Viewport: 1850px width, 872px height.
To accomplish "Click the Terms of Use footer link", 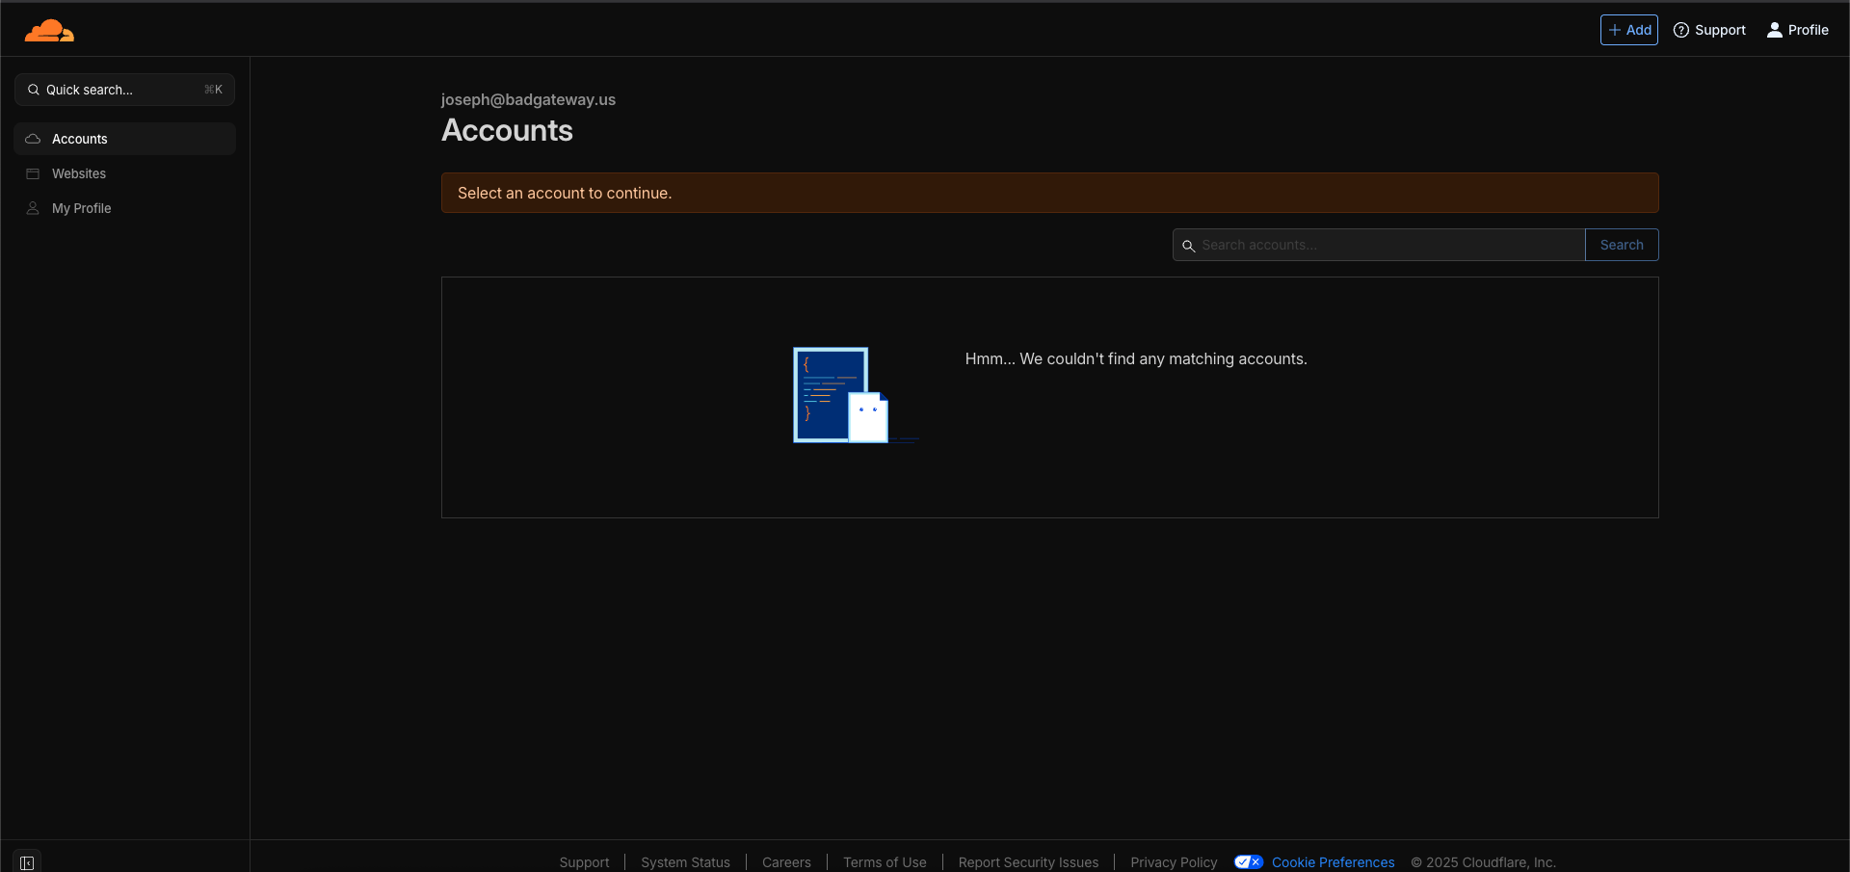I will pos(884,862).
